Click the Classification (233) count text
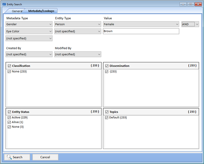 (x=95, y=65)
